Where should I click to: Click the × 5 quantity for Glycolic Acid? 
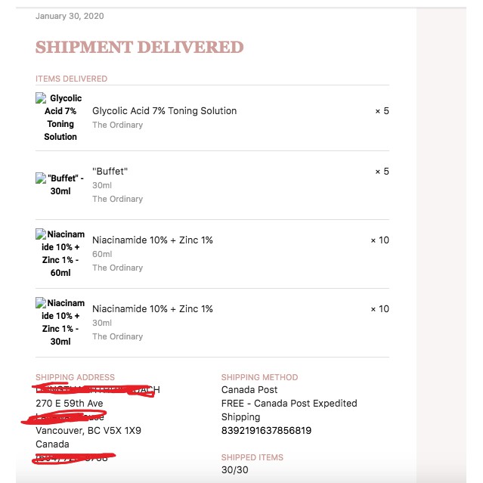(382, 111)
